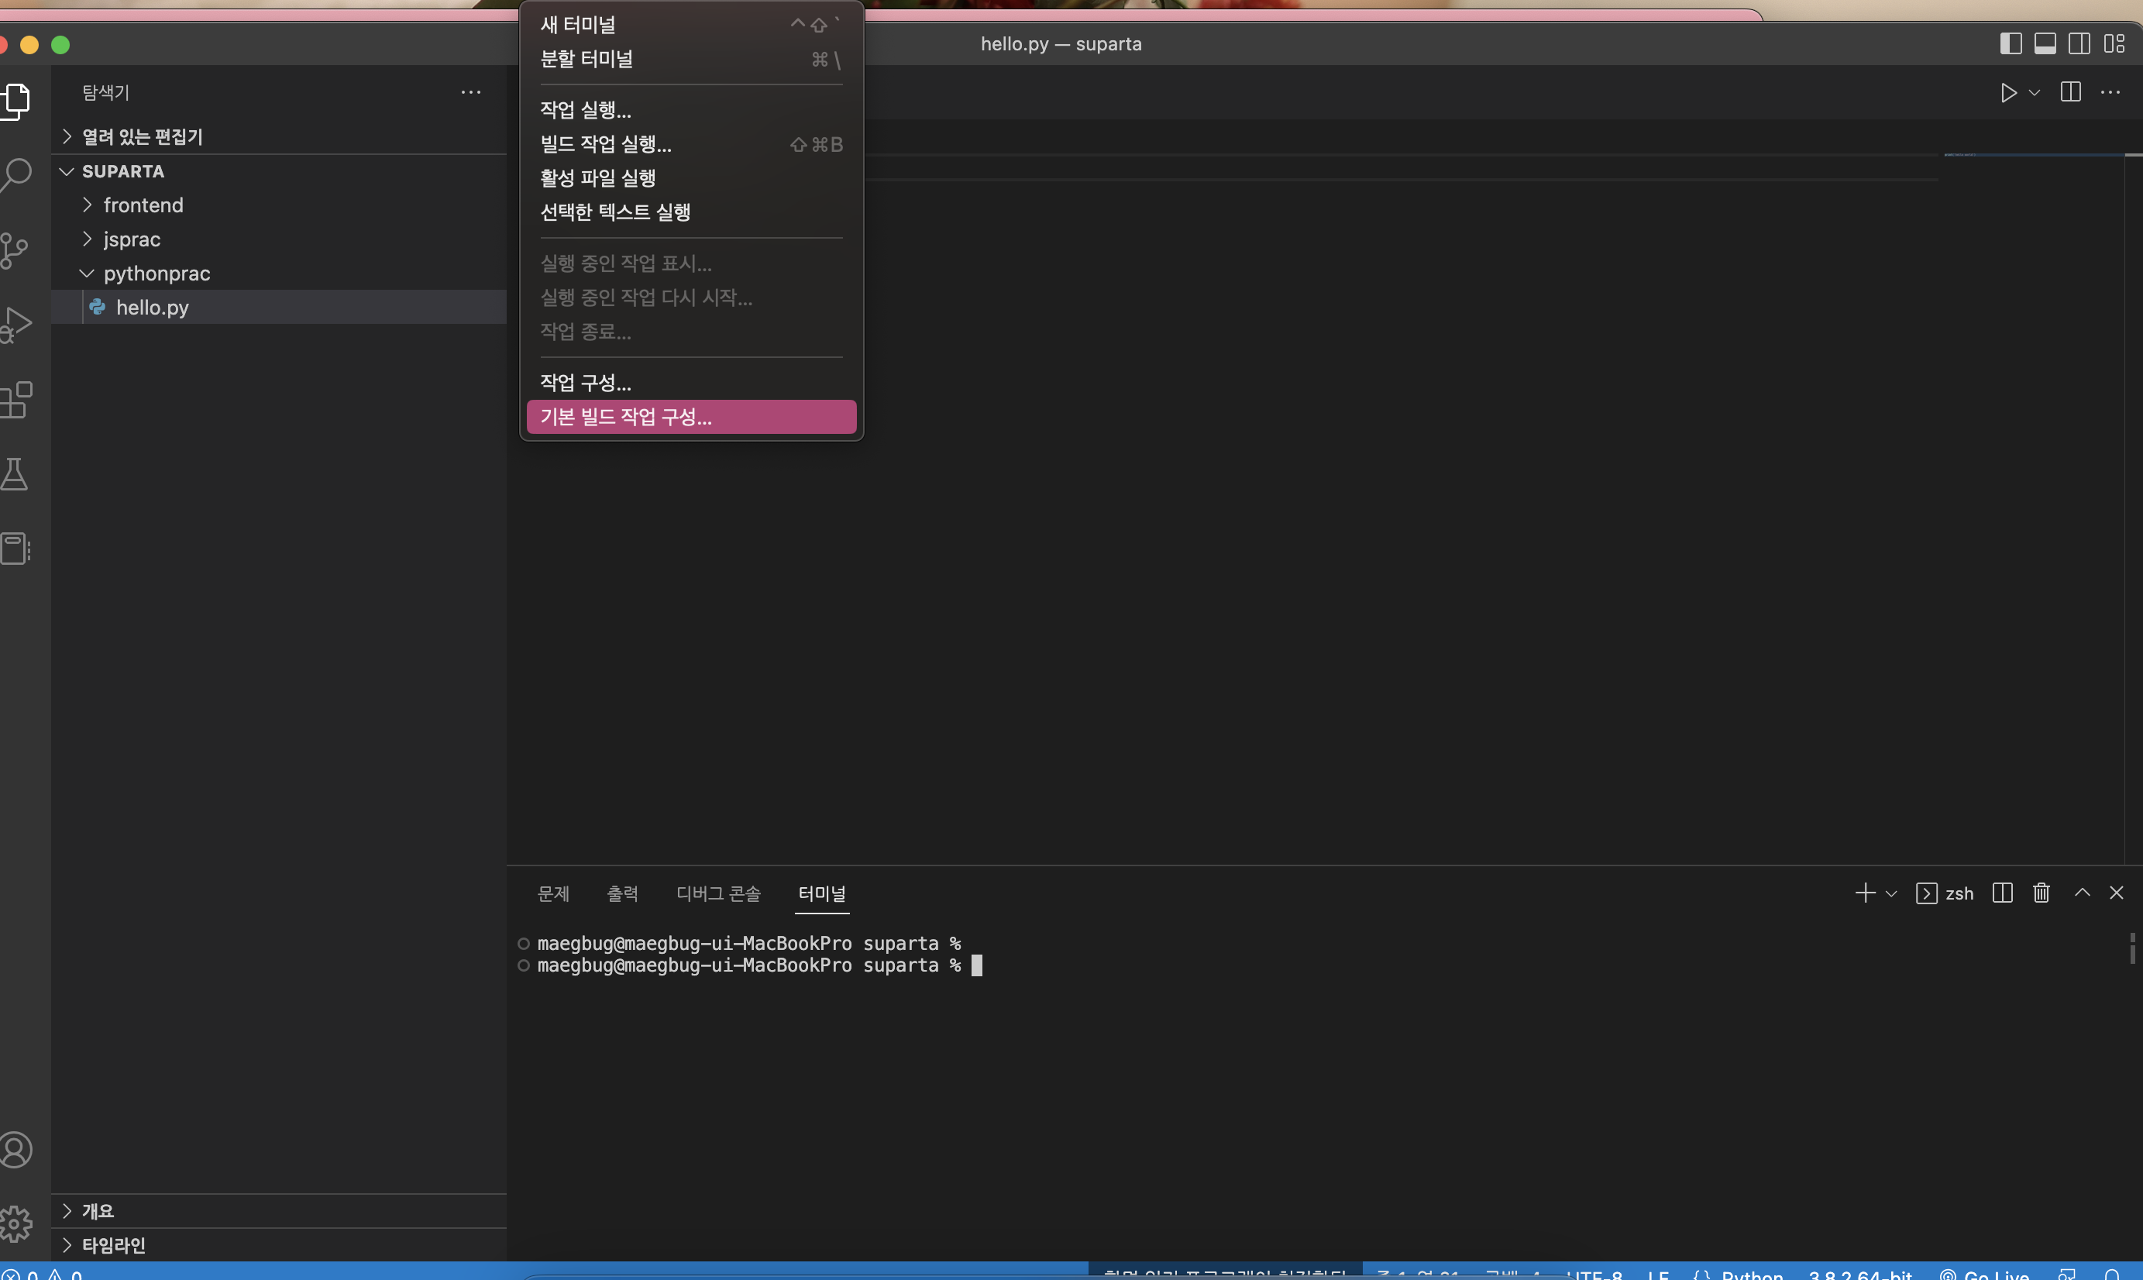The image size is (2143, 1280).
Task: Expand the jsprac folder
Action: tap(279, 239)
